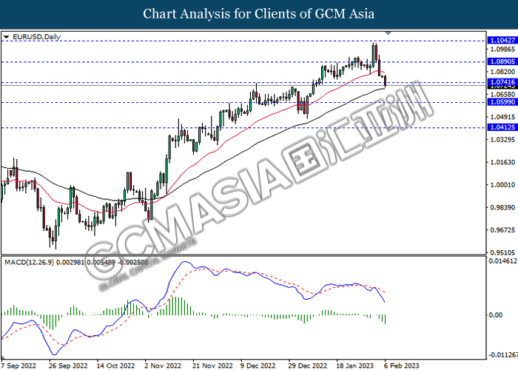This screenshot has height=370, width=518.
Task: Select the 1.08905 price level label
Action: tap(502, 61)
